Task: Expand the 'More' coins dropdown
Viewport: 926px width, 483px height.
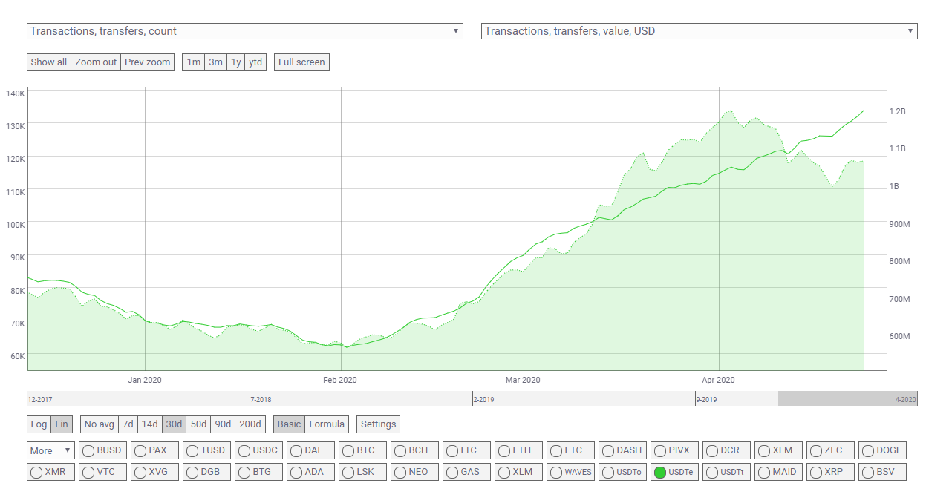Action: click(x=50, y=450)
